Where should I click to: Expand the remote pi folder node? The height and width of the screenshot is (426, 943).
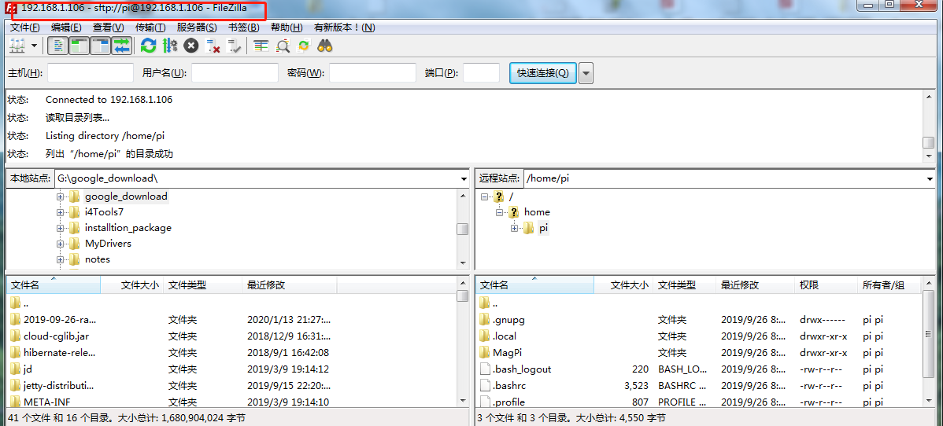pyautogui.click(x=514, y=228)
